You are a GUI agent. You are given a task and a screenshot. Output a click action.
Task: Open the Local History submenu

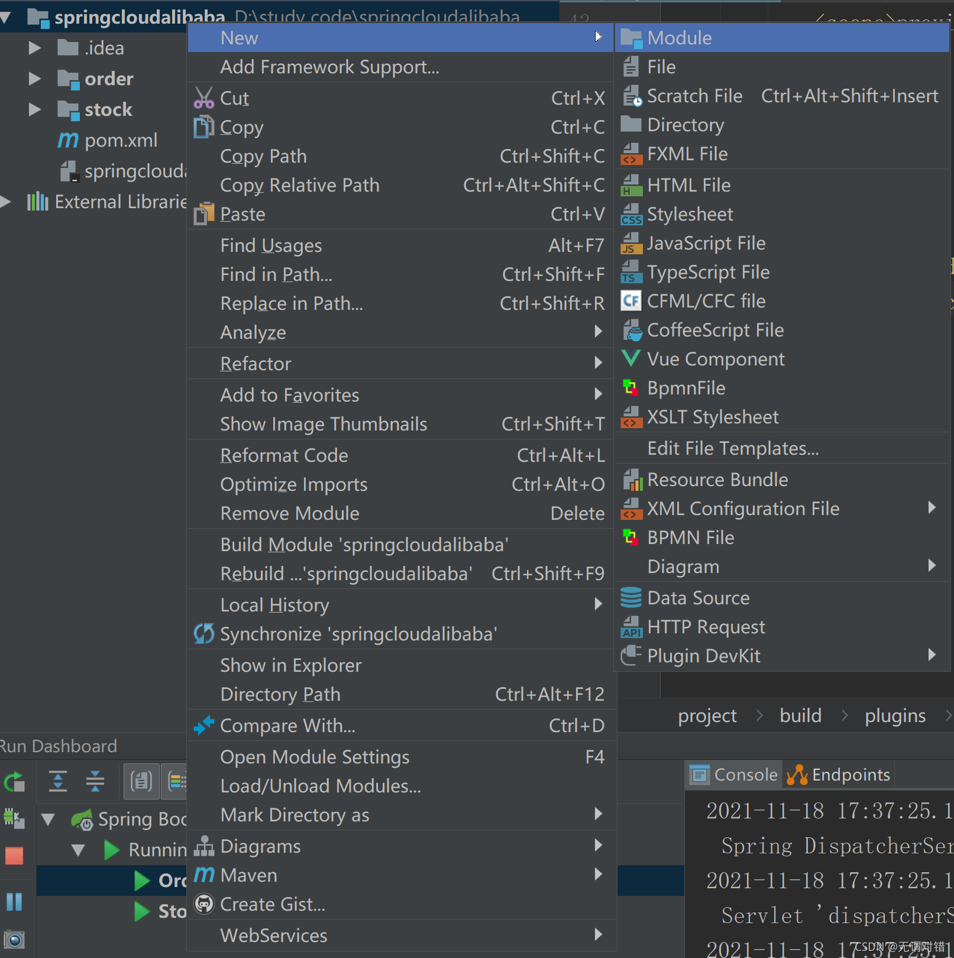click(400, 605)
